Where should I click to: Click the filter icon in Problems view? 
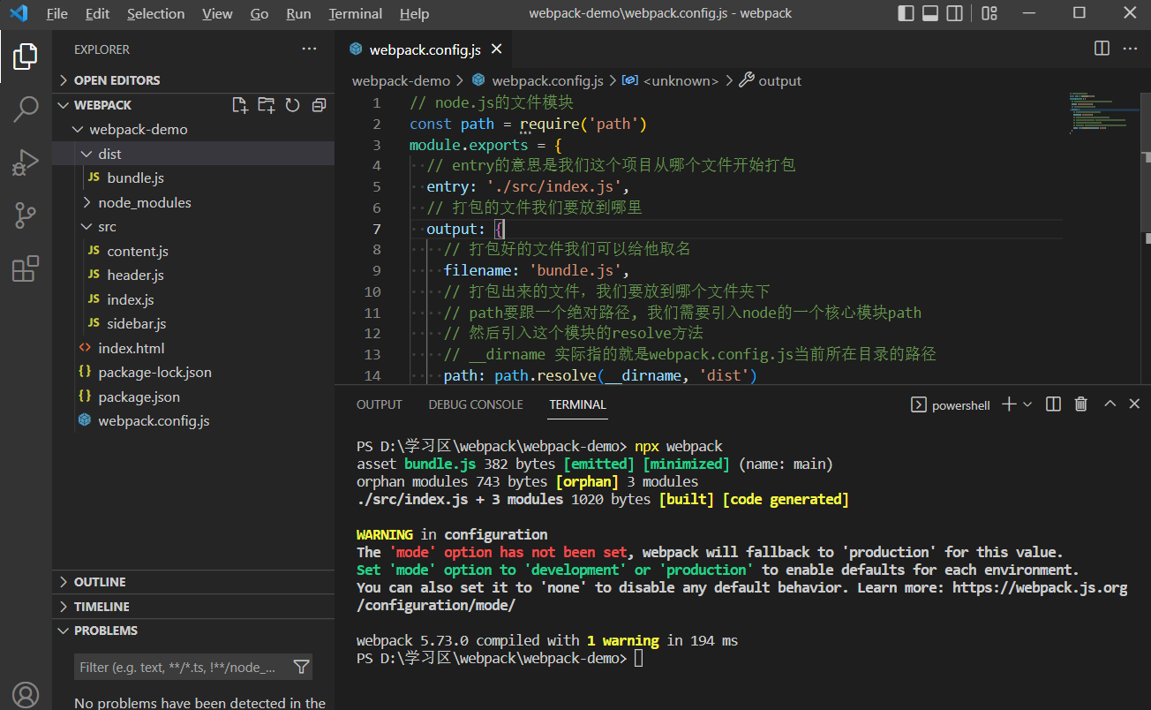(x=301, y=668)
